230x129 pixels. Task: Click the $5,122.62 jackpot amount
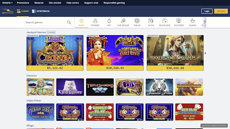tap(55, 68)
